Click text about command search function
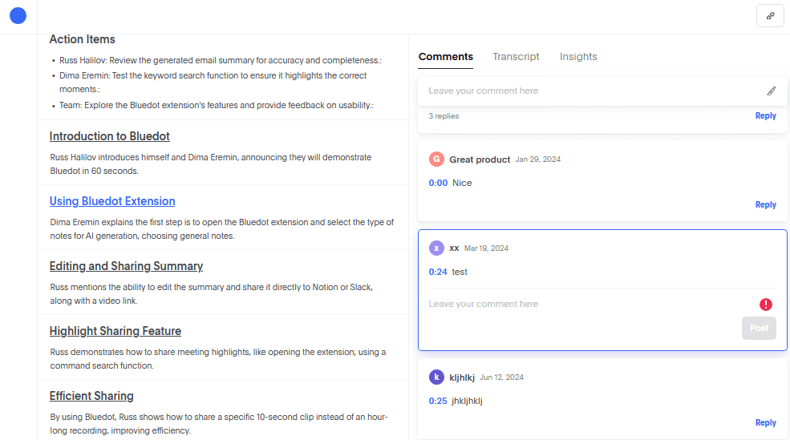Image resolution: width=790 pixels, height=440 pixels. (217, 359)
